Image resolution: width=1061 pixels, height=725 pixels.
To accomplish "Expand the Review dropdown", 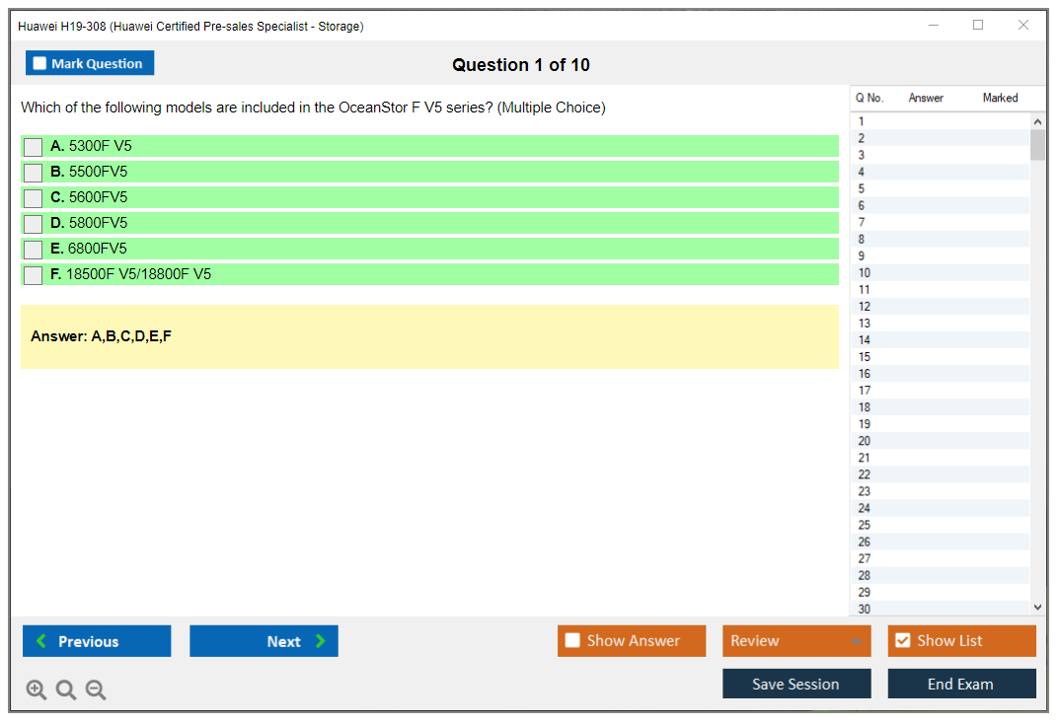I will (x=856, y=641).
